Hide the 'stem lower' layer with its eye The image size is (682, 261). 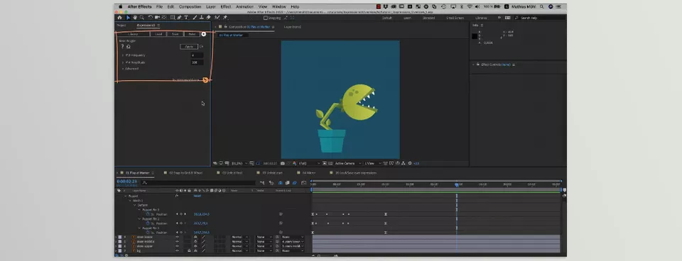pos(177,237)
